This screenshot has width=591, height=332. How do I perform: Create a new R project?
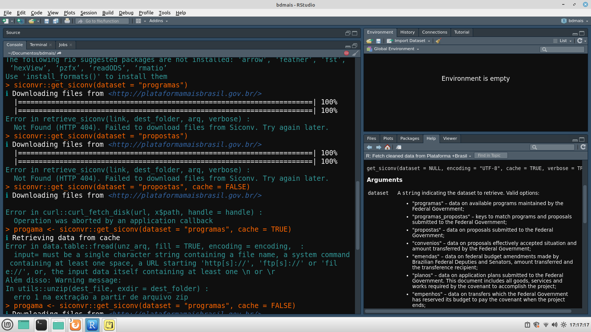pyautogui.click(x=21, y=21)
